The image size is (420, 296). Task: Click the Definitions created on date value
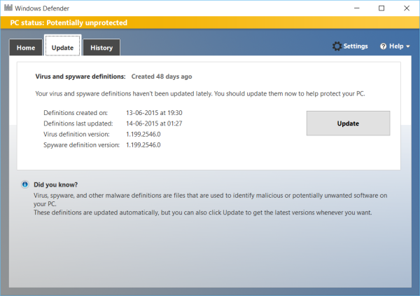coord(154,113)
